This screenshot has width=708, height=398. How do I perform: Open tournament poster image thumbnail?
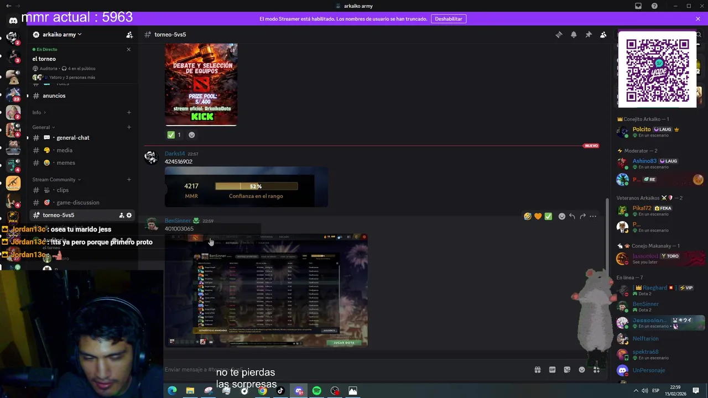[x=201, y=85]
